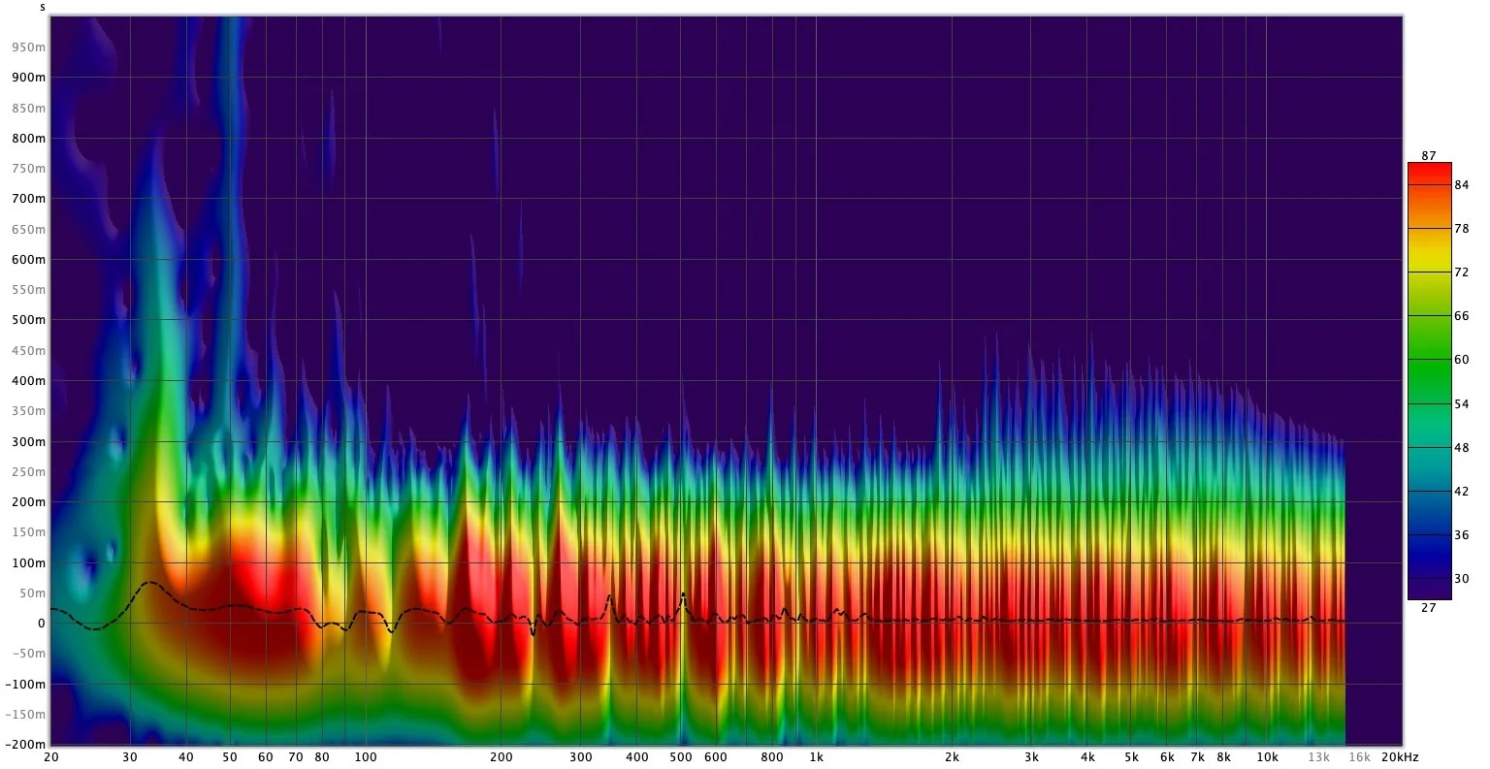This screenshot has height=769, width=1490.
Task: Click the 20 frequency axis label
Action: pyautogui.click(x=50, y=757)
